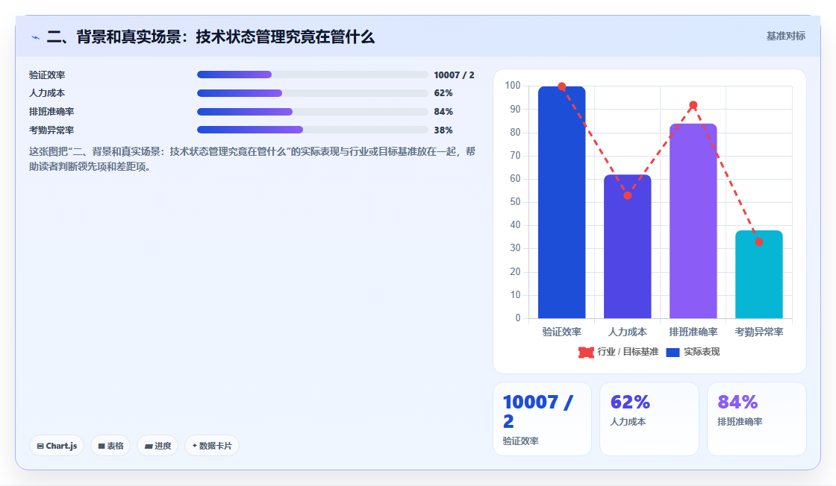Screen dimensions: 836x486
Task: Click the 人力成本 x-axis label
Action: [628, 332]
